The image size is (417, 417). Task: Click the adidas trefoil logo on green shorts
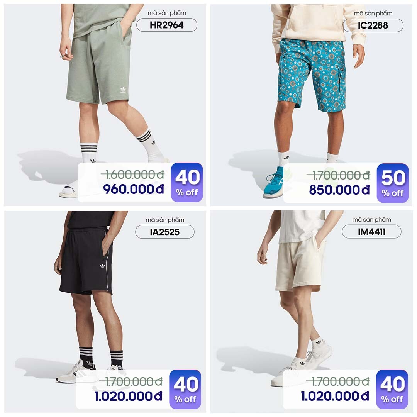[123, 90]
